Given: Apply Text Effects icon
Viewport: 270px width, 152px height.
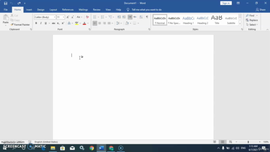Looking at the screenshot, I should (x=69, y=23).
